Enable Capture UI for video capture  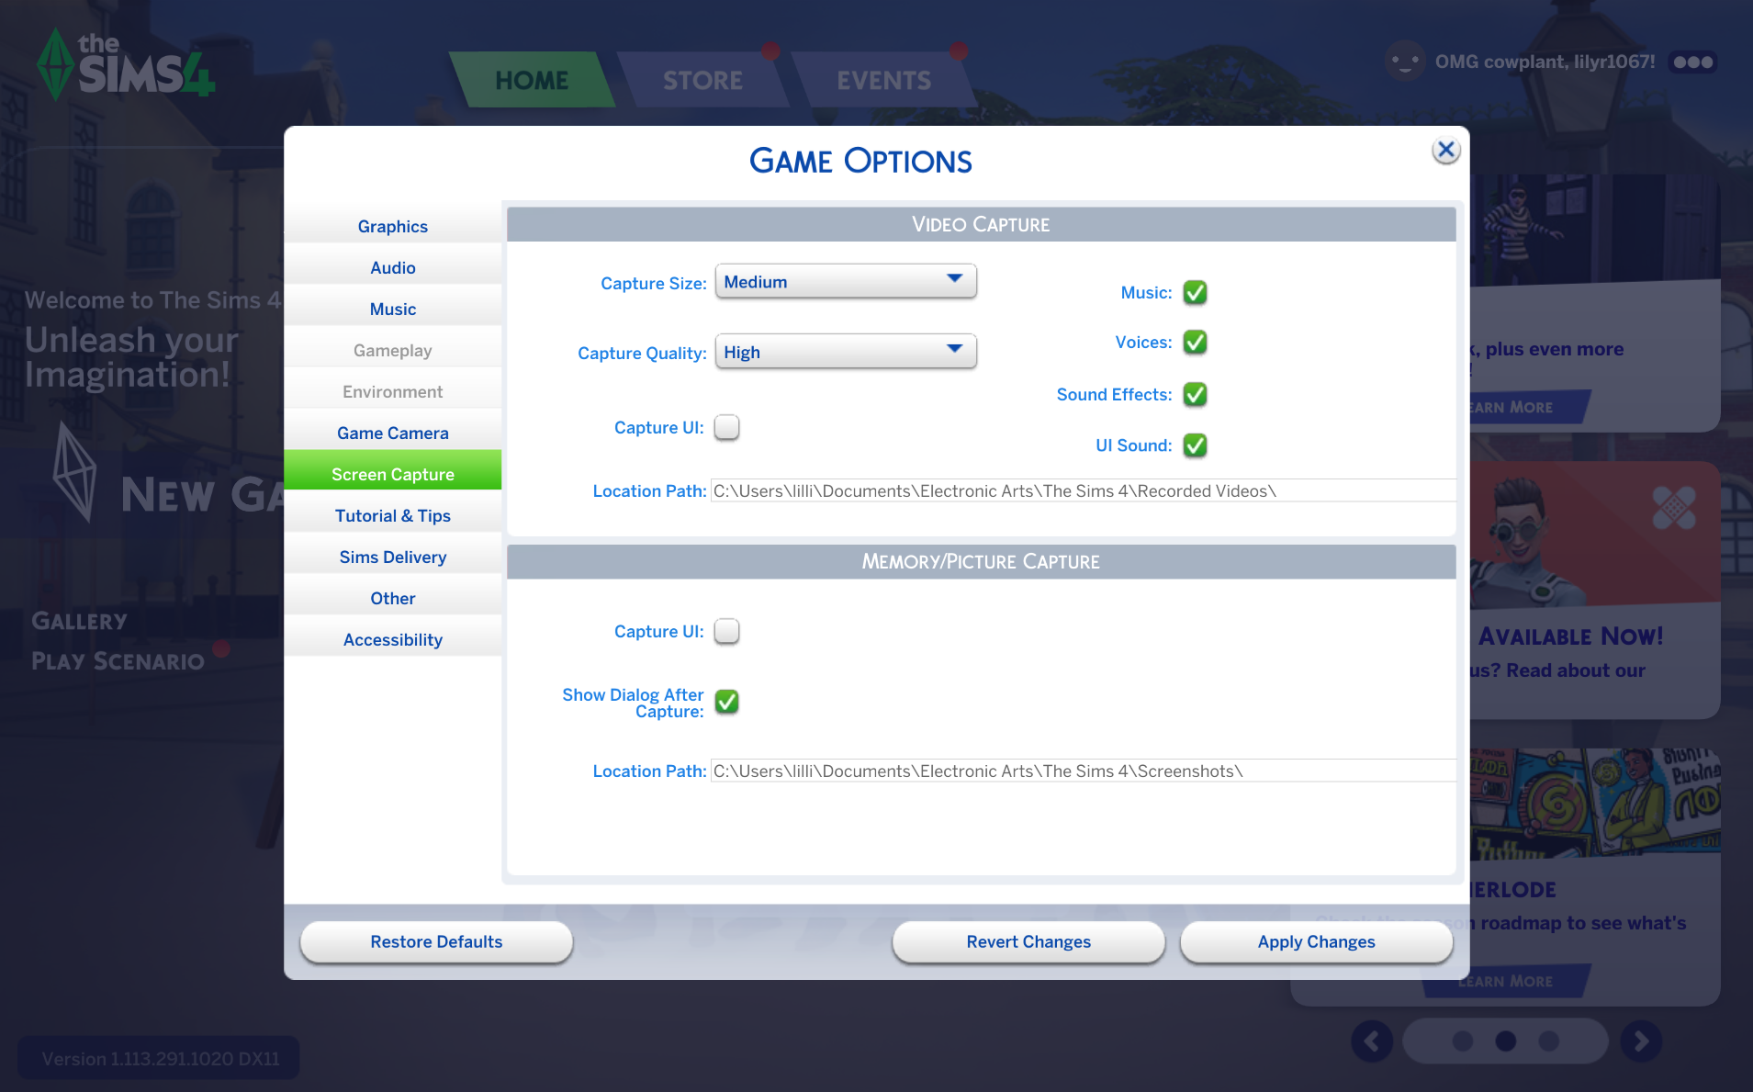(726, 427)
